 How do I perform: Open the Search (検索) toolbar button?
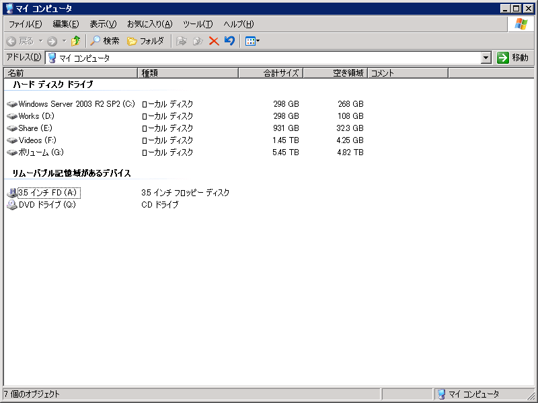(106, 41)
